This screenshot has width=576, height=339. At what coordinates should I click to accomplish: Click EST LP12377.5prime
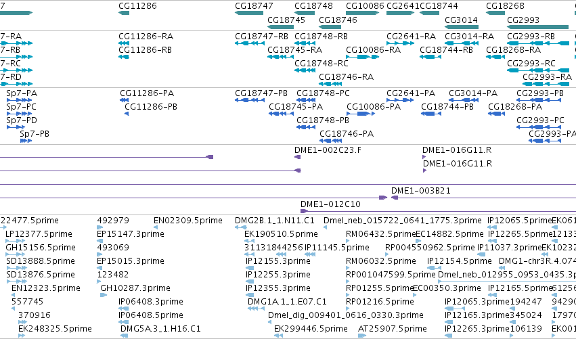point(39,234)
